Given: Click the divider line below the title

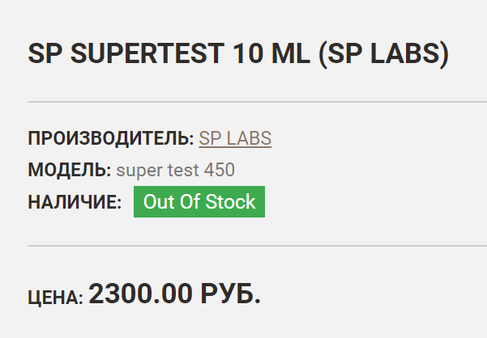Looking at the screenshot, I should tap(243, 103).
